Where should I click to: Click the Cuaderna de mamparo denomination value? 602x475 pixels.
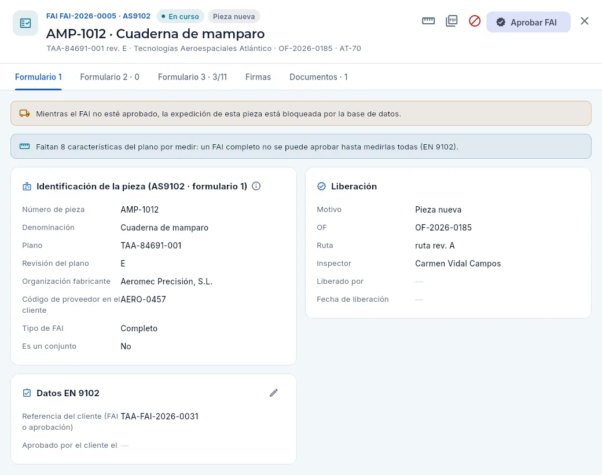164,228
